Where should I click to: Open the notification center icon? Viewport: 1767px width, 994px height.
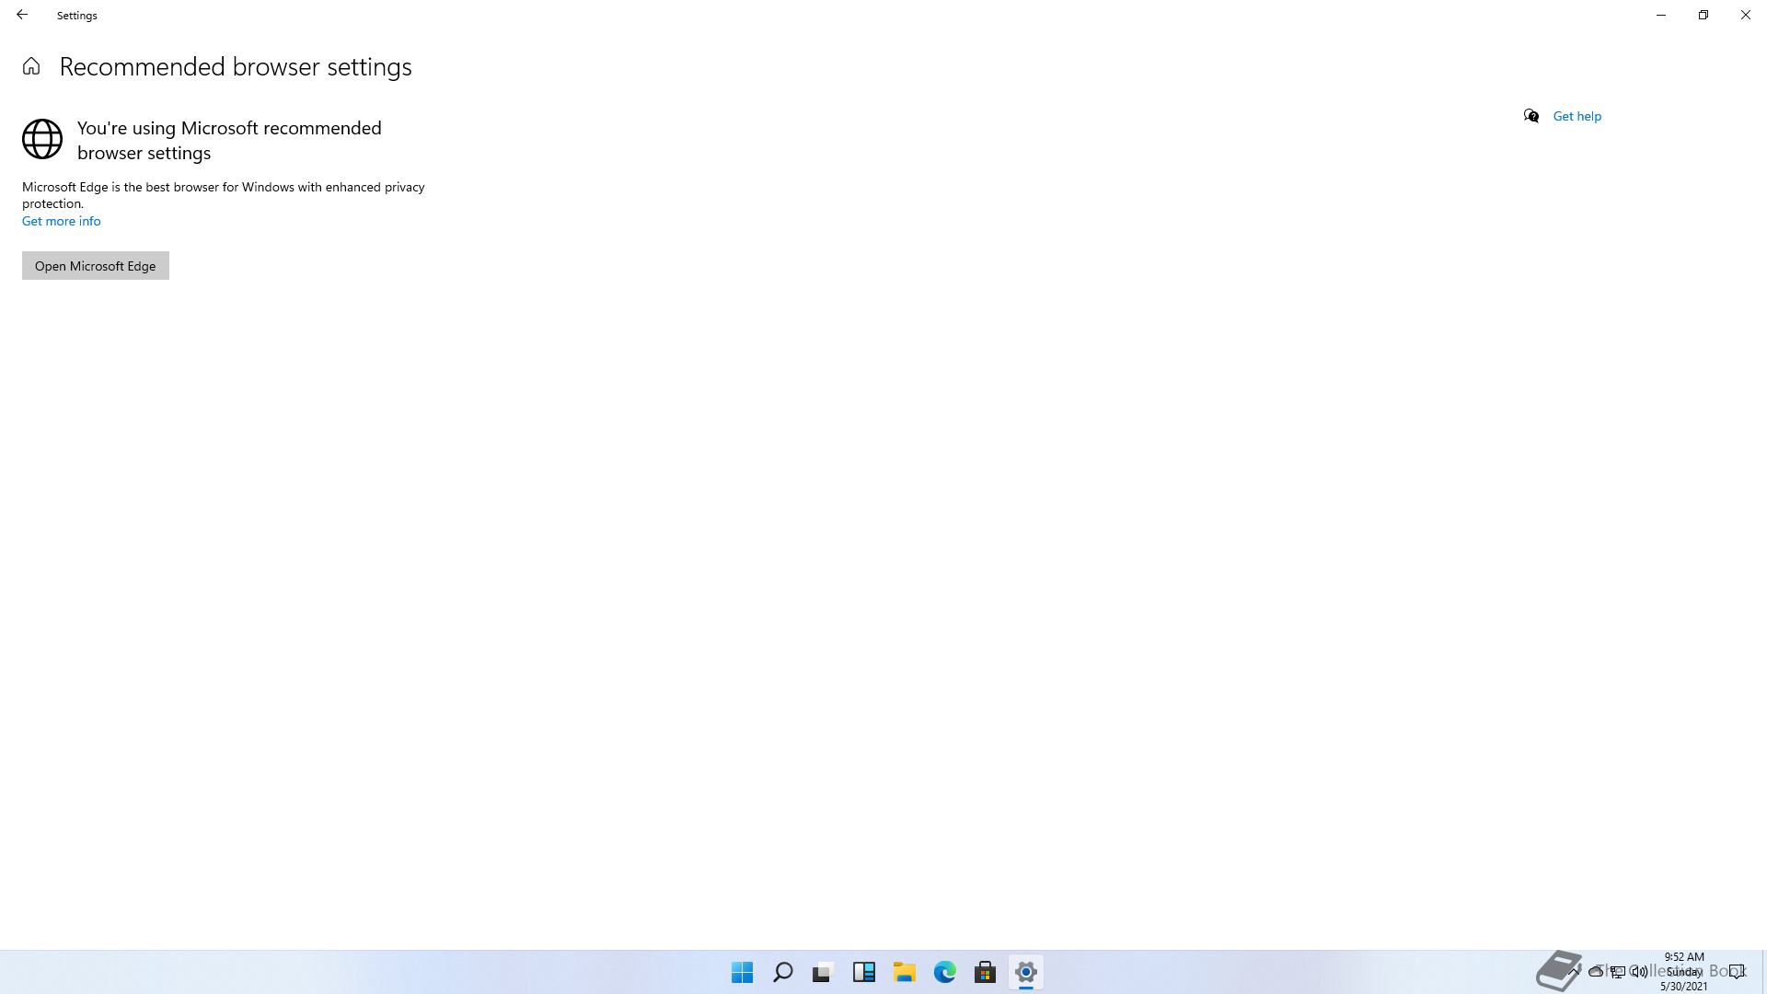click(x=1737, y=971)
